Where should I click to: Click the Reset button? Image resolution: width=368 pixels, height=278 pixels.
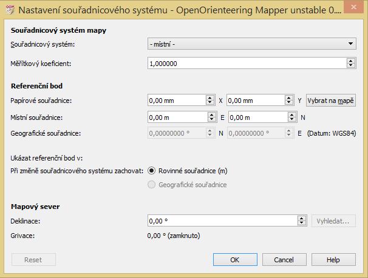pyautogui.click(x=33, y=259)
